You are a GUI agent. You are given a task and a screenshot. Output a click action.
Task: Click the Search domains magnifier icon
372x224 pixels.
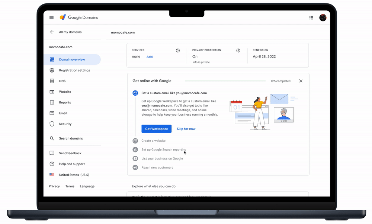(52, 138)
